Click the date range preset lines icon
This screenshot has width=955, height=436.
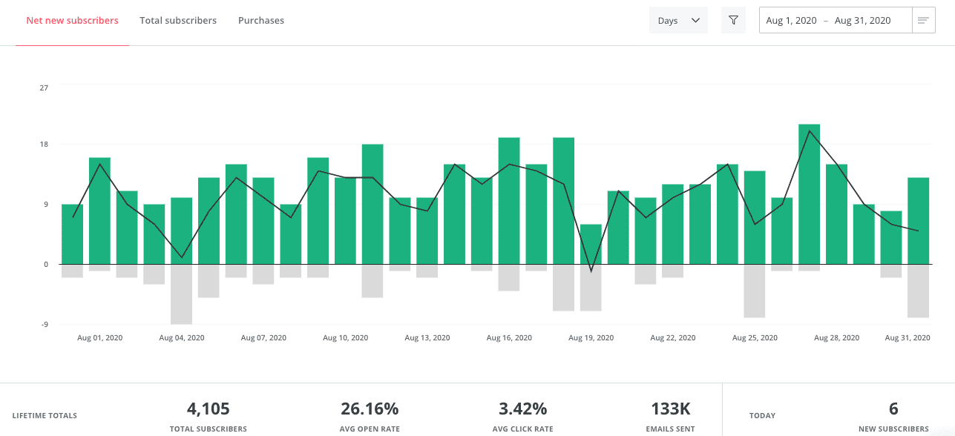(x=923, y=21)
